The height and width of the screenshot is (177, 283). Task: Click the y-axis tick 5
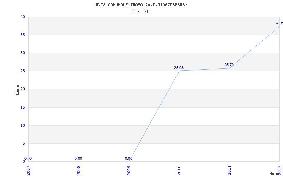click(24, 143)
